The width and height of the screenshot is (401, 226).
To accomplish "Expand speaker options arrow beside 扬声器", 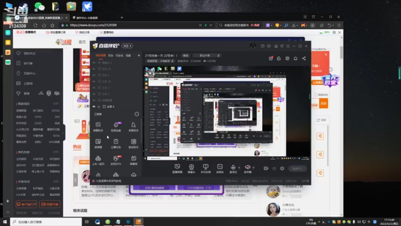I will click(x=254, y=168).
